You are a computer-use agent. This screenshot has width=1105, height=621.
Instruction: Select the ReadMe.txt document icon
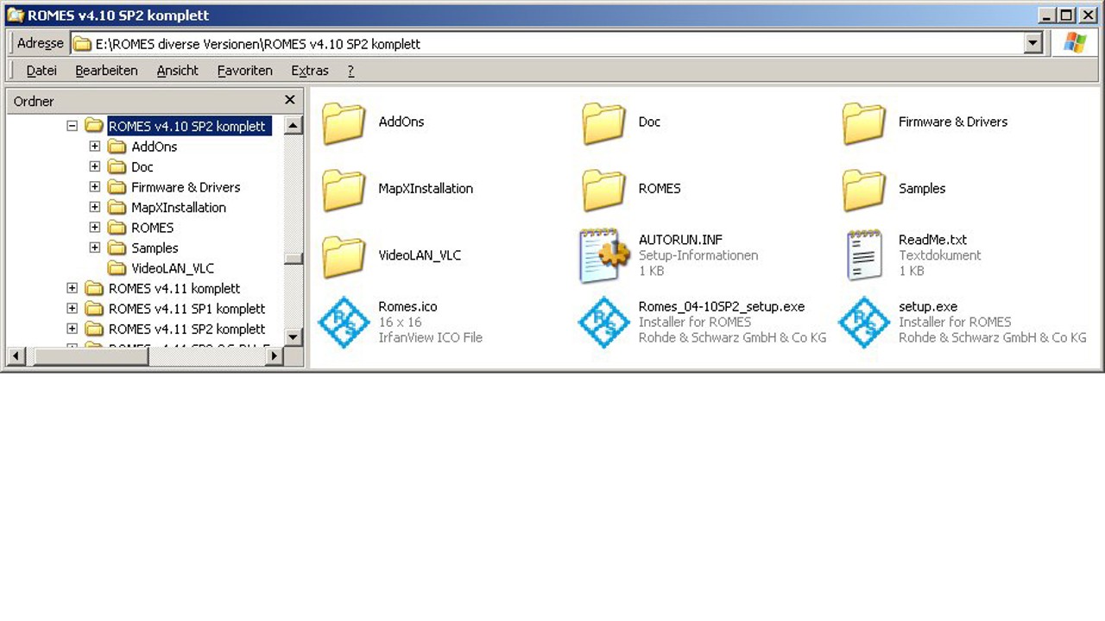pyautogui.click(x=864, y=256)
